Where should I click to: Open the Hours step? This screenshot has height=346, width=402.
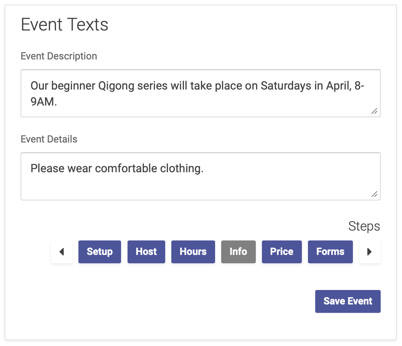click(x=193, y=252)
